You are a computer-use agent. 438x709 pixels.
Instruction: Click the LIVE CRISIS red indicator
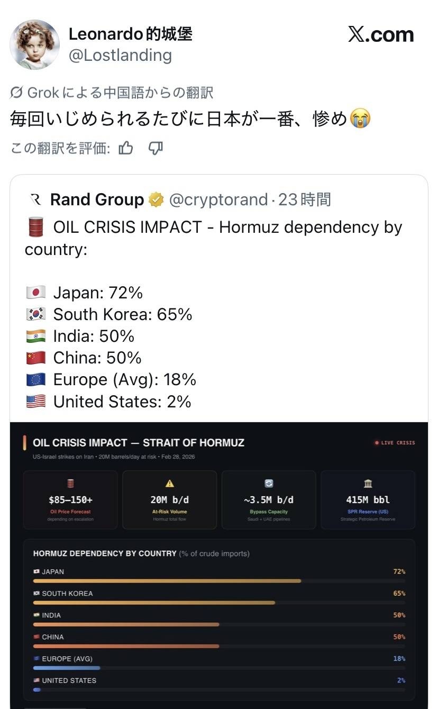395,443
